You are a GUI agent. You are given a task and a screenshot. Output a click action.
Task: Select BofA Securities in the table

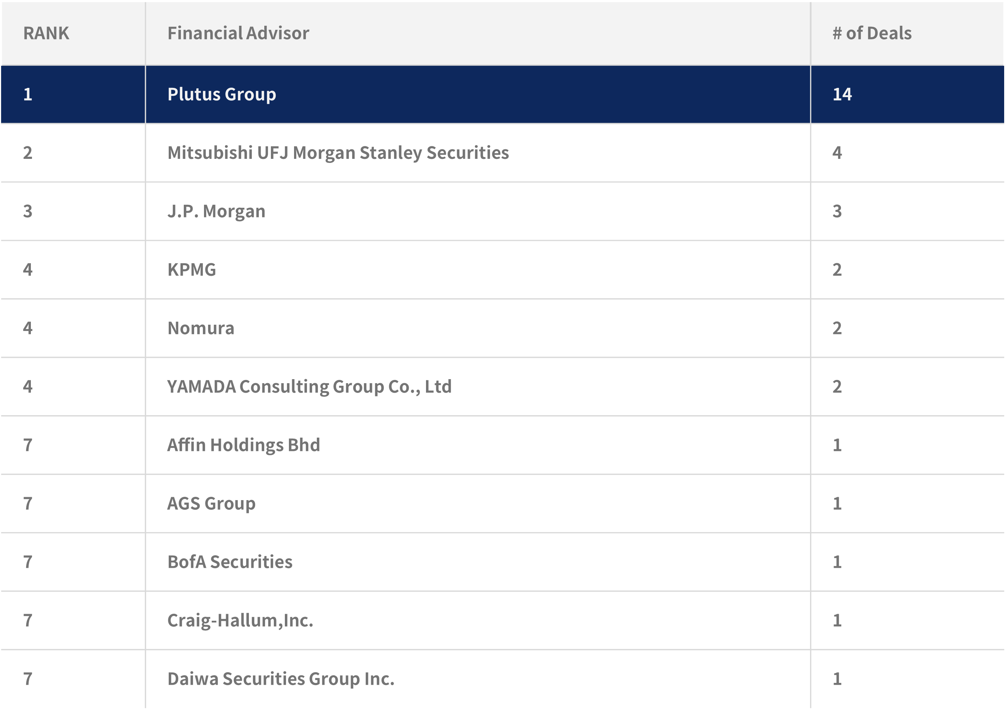[x=230, y=562]
